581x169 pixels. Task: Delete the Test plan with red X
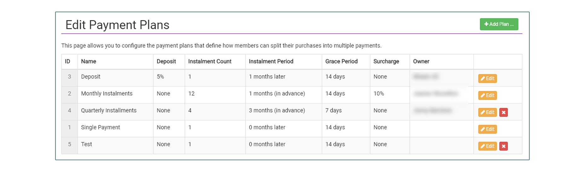[503, 146]
